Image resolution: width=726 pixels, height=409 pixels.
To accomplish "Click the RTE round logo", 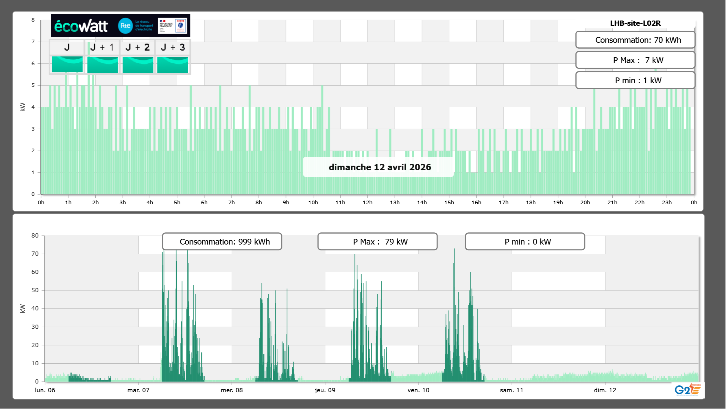I will tap(125, 26).
